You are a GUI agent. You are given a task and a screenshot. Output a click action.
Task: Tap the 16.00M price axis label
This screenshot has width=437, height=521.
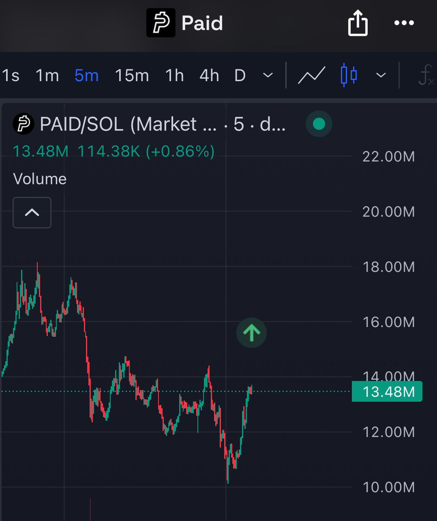pyautogui.click(x=388, y=322)
